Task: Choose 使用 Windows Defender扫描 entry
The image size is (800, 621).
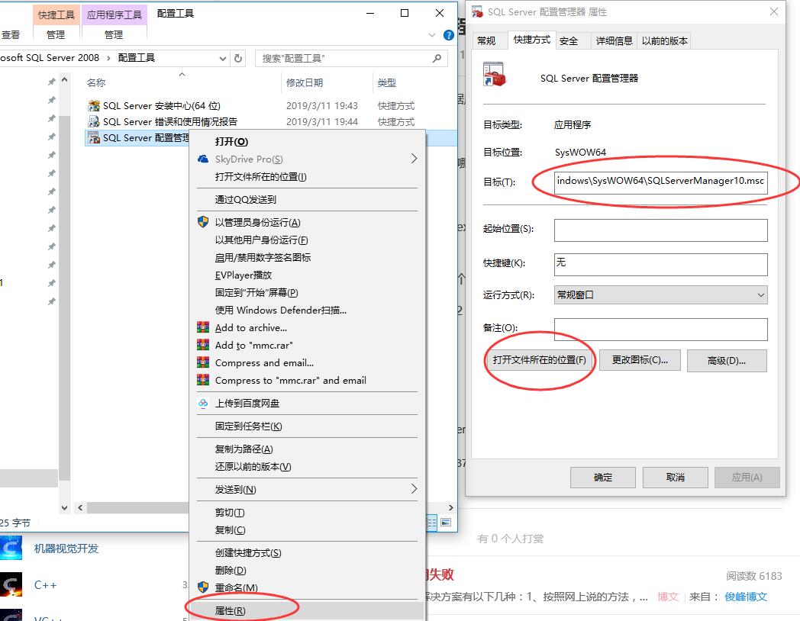Action: [x=281, y=310]
